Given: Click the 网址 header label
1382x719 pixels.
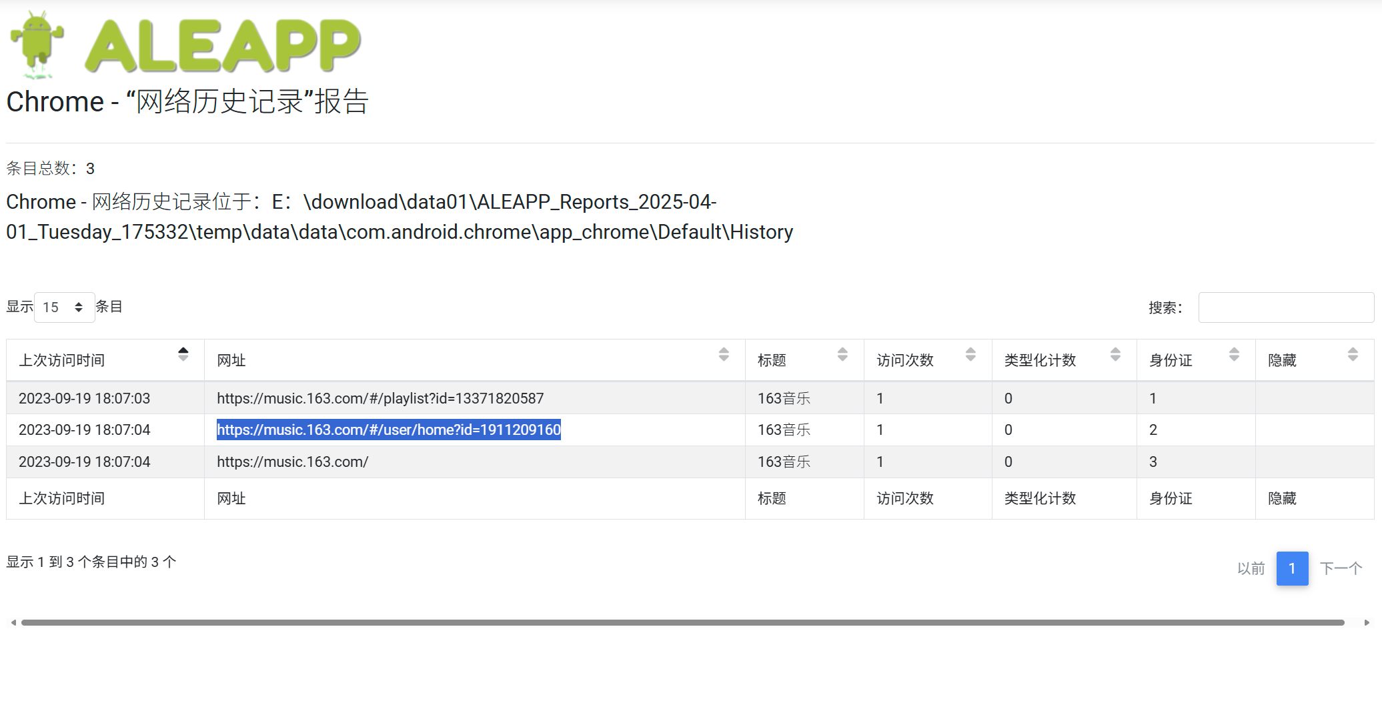Looking at the screenshot, I should 231,360.
